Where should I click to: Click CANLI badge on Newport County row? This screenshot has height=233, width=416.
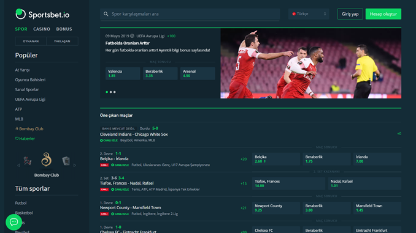tap(104, 214)
